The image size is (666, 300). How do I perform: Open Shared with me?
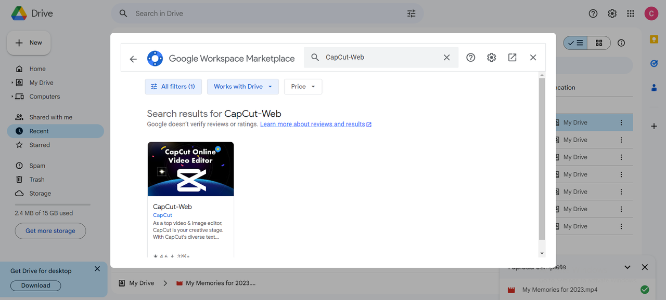pos(50,117)
